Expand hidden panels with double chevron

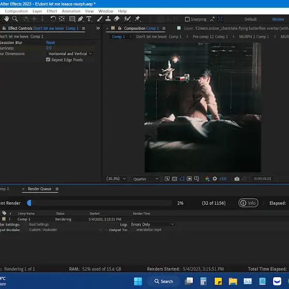98,28
